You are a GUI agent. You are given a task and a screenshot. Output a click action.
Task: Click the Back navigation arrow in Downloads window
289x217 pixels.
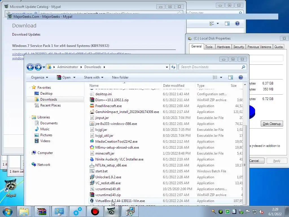30,67
